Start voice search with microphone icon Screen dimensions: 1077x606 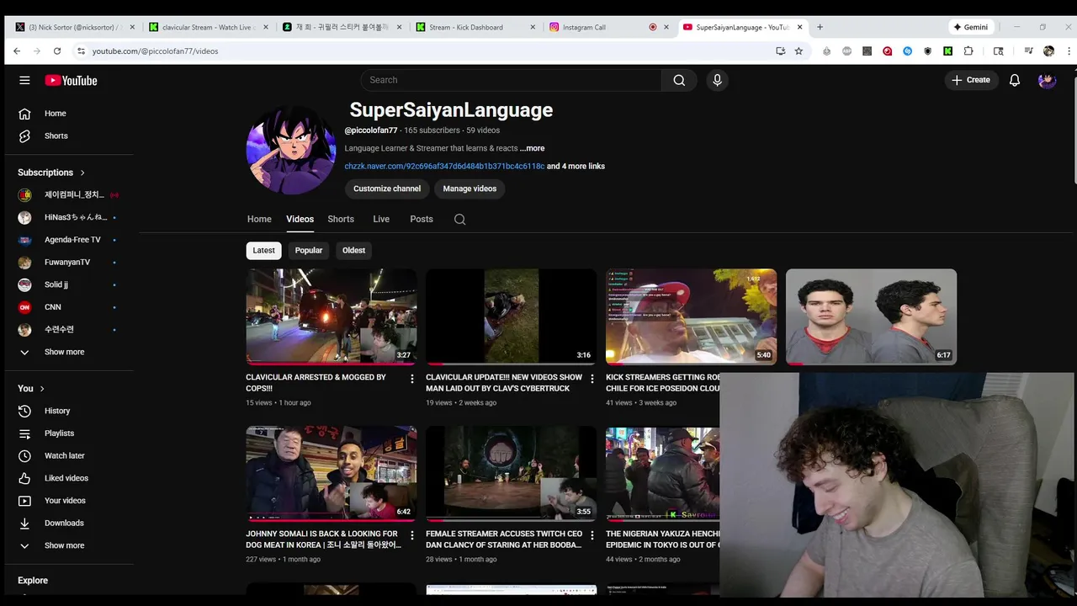[x=717, y=80]
